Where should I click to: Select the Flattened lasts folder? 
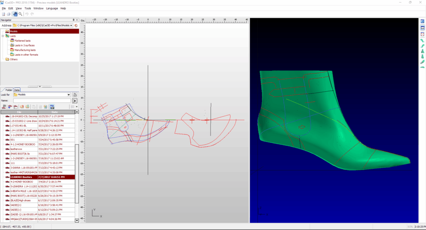coord(22,40)
